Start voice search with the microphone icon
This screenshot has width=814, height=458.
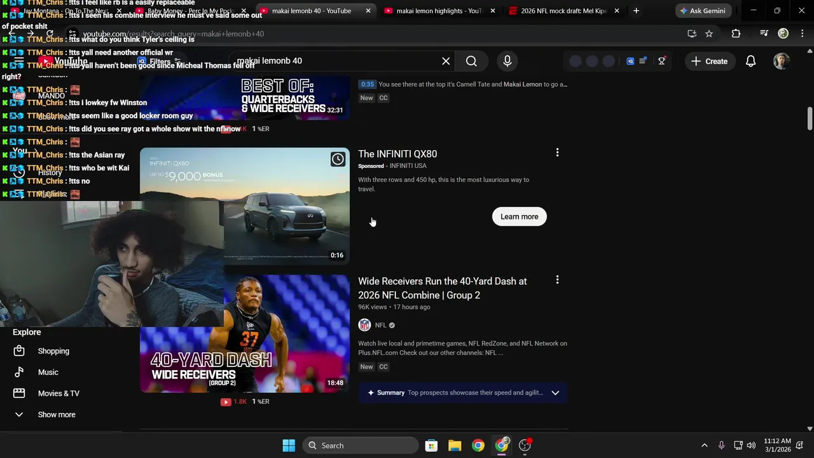(507, 61)
